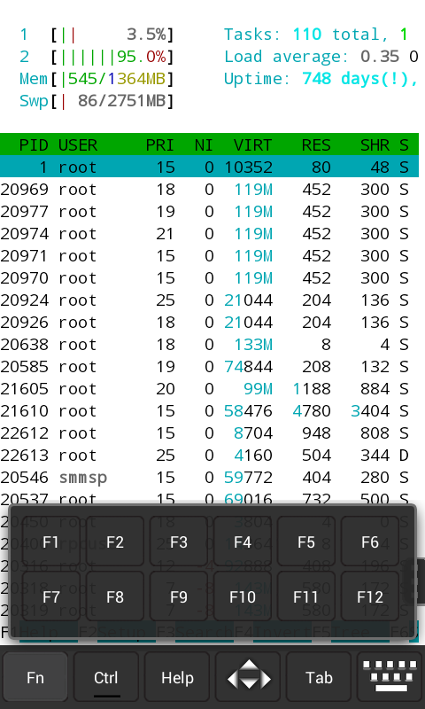
Task: Select process row with PID 20926
Action: 209,322
